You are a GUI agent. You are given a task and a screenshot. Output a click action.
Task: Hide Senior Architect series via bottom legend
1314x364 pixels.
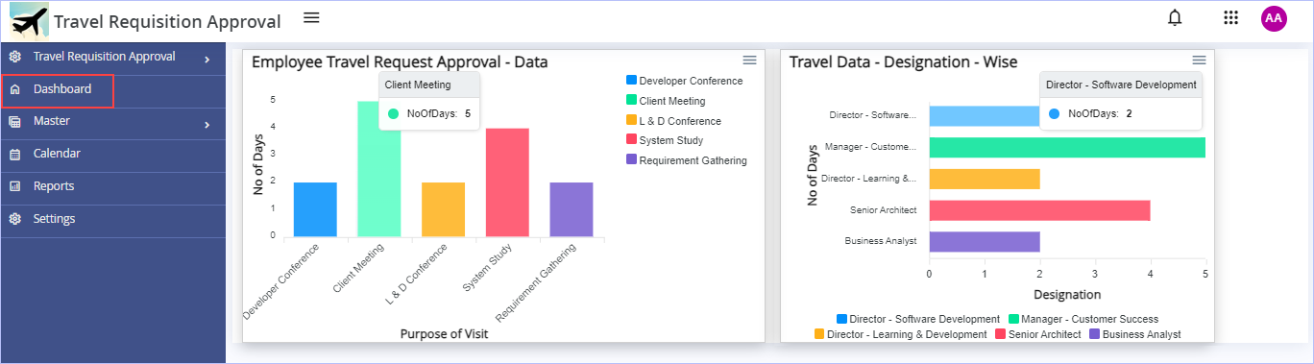point(1038,334)
